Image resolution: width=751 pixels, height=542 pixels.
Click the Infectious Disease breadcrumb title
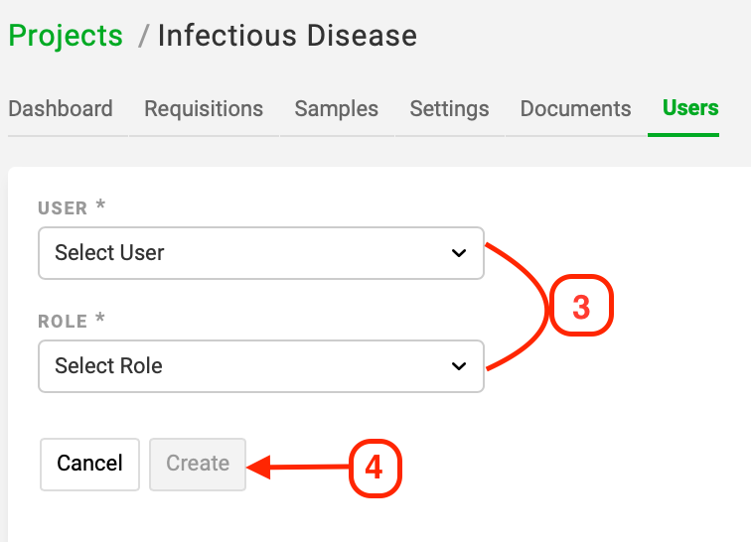pos(287,36)
